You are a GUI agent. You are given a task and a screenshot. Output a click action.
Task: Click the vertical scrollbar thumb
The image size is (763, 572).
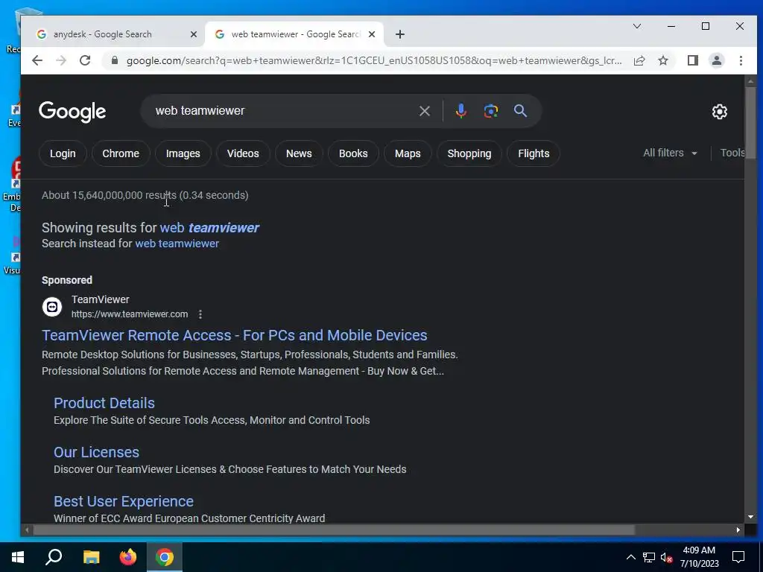[x=750, y=123]
